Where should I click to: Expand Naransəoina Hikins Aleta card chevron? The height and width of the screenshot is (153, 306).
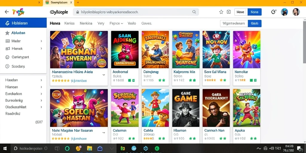tap(104, 75)
